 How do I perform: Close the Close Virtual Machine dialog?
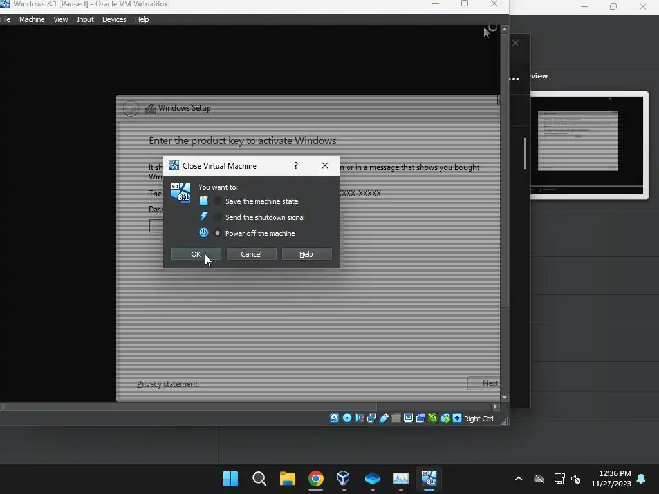click(325, 165)
